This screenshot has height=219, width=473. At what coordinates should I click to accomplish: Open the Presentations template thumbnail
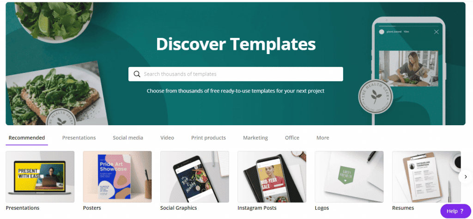tap(40, 177)
